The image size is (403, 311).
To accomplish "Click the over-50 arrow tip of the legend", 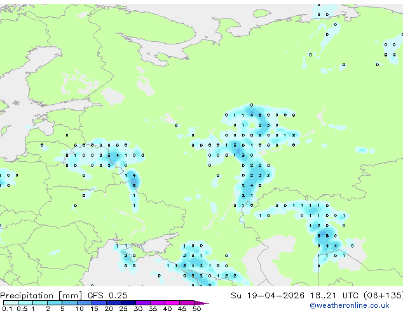I will point(201,303).
